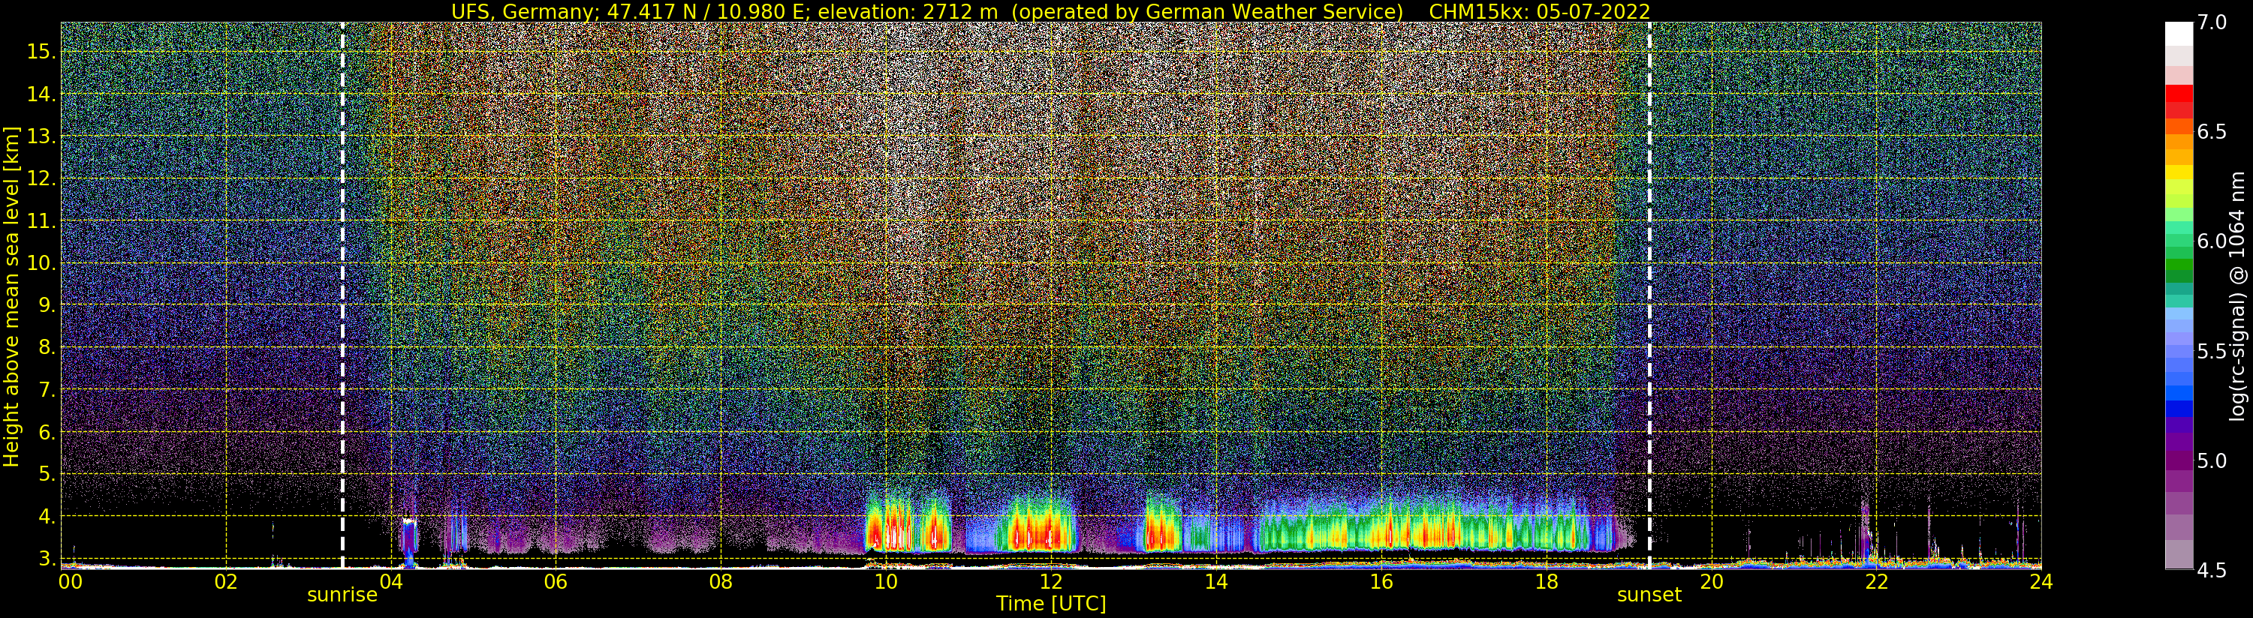Screen dimensions: 2253x618
Task: Click the 18 hour tick label
Action: click(x=1546, y=582)
